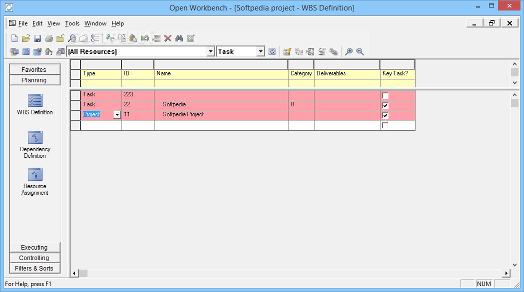Click the Deliverables column header
This screenshot has width=524, height=292.
pos(347,73)
